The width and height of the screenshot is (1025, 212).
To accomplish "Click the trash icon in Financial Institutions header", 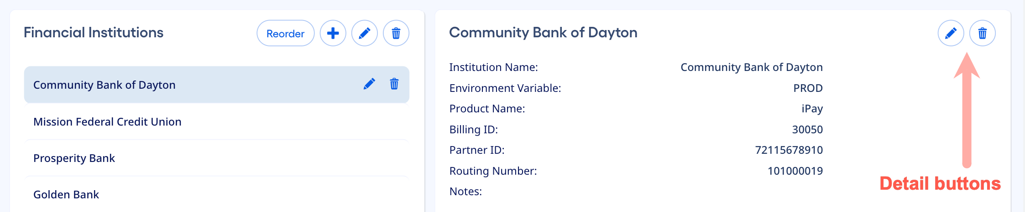I will click(396, 33).
